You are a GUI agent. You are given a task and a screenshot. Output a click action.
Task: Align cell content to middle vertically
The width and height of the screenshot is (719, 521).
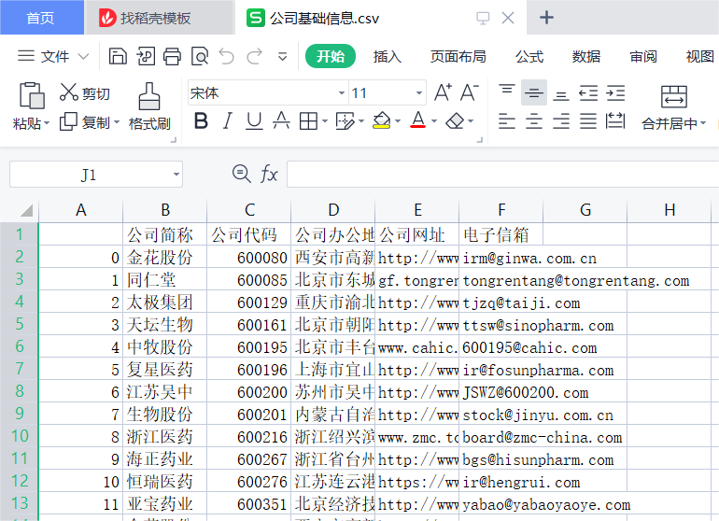point(534,93)
